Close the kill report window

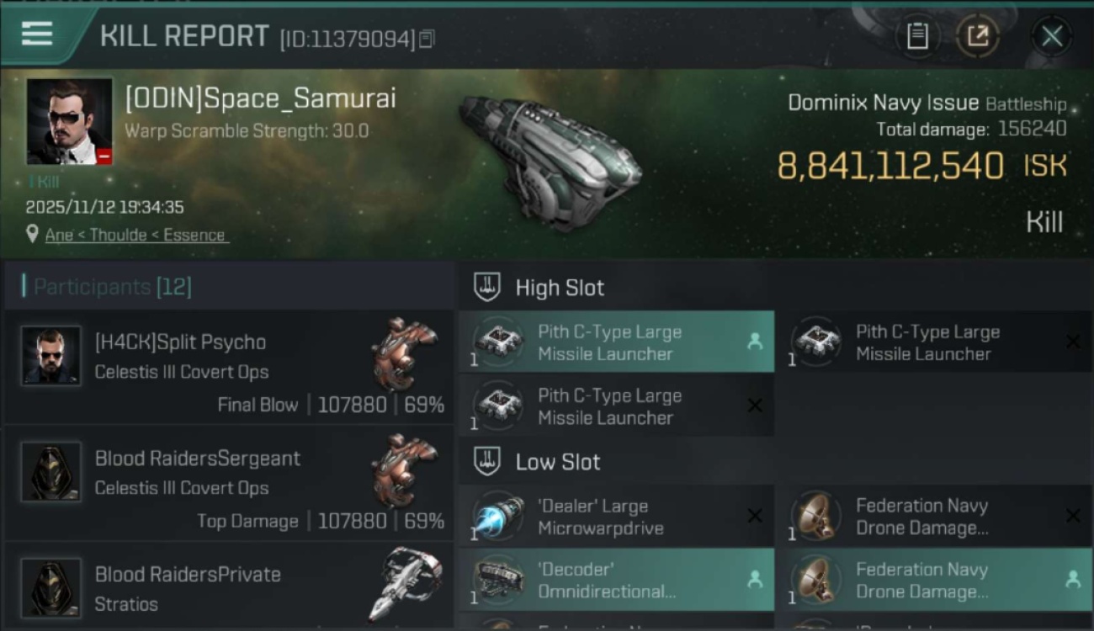point(1051,36)
